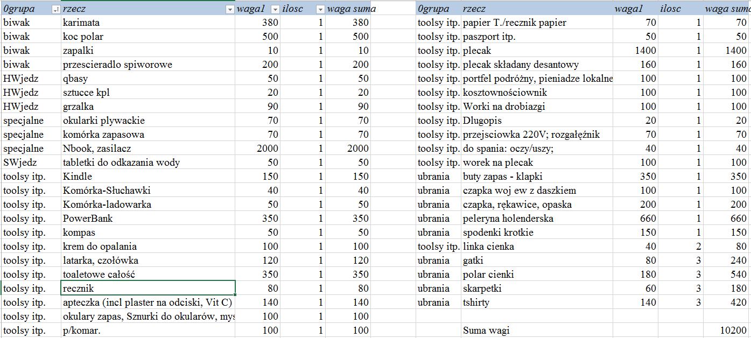Screen dimensions: 751x338
Task: Select the 'Długopis' cell
Action: [537, 121]
